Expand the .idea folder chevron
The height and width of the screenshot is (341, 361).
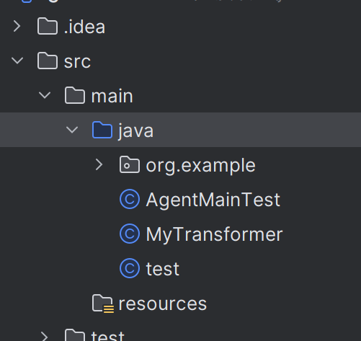[x=17, y=26]
